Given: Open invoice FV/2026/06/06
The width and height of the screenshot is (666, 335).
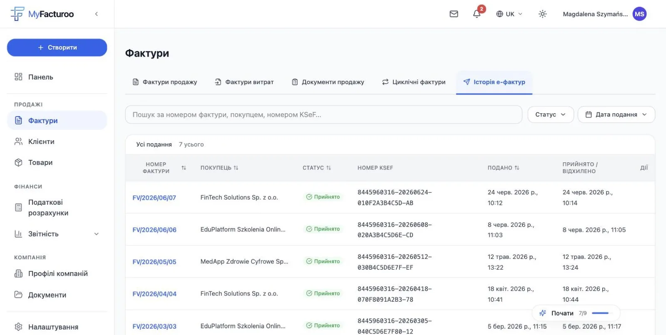Looking at the screenshot, I should [154, 230].
